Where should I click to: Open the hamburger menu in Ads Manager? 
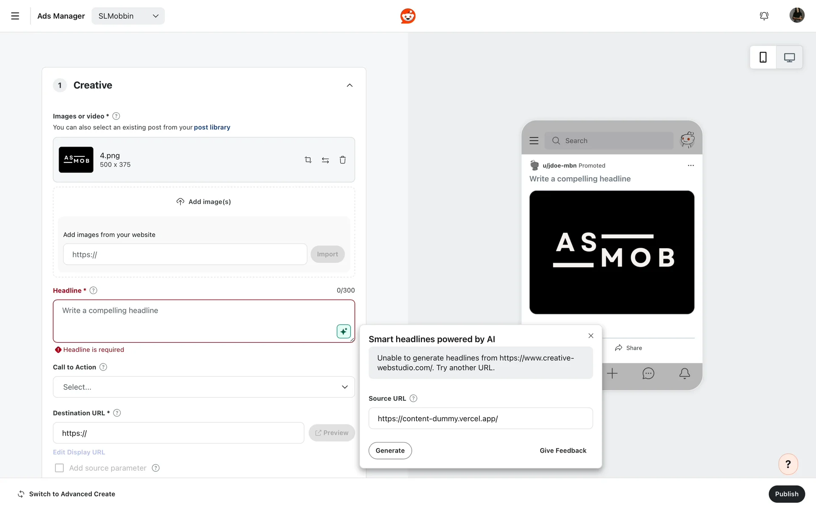tap(15, 16)
